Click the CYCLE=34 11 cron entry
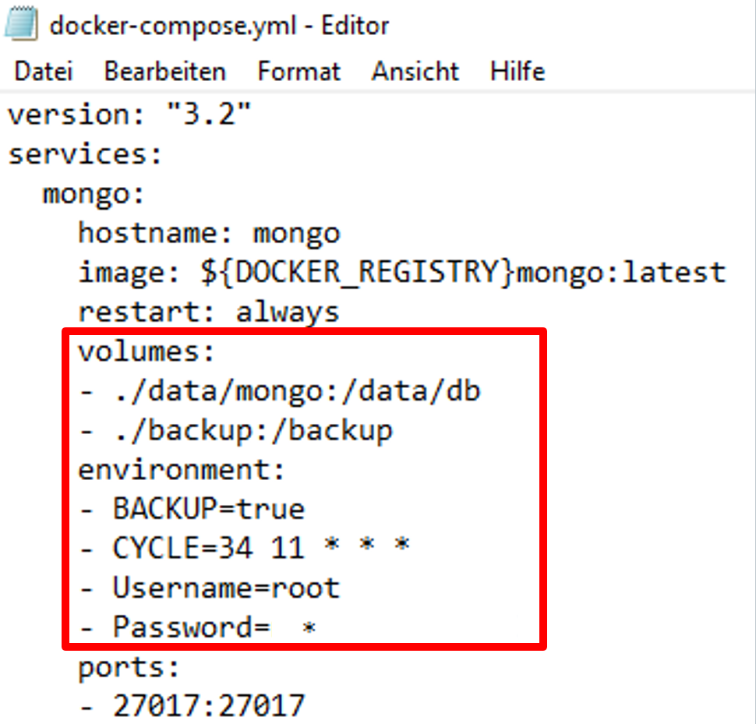 click(246, 548)
